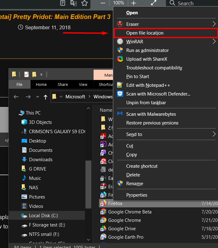Click the Google Earth Pro shortcut icon
Viewport: 218px width, 248px height.
tap(104, 237)
